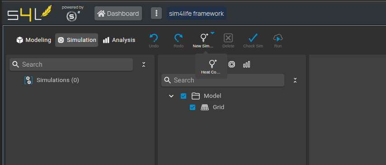Image resolution: width=386 pixels, height=165 pixels.
Task: Switch to the Simulation tab
Action: point(76,40)
